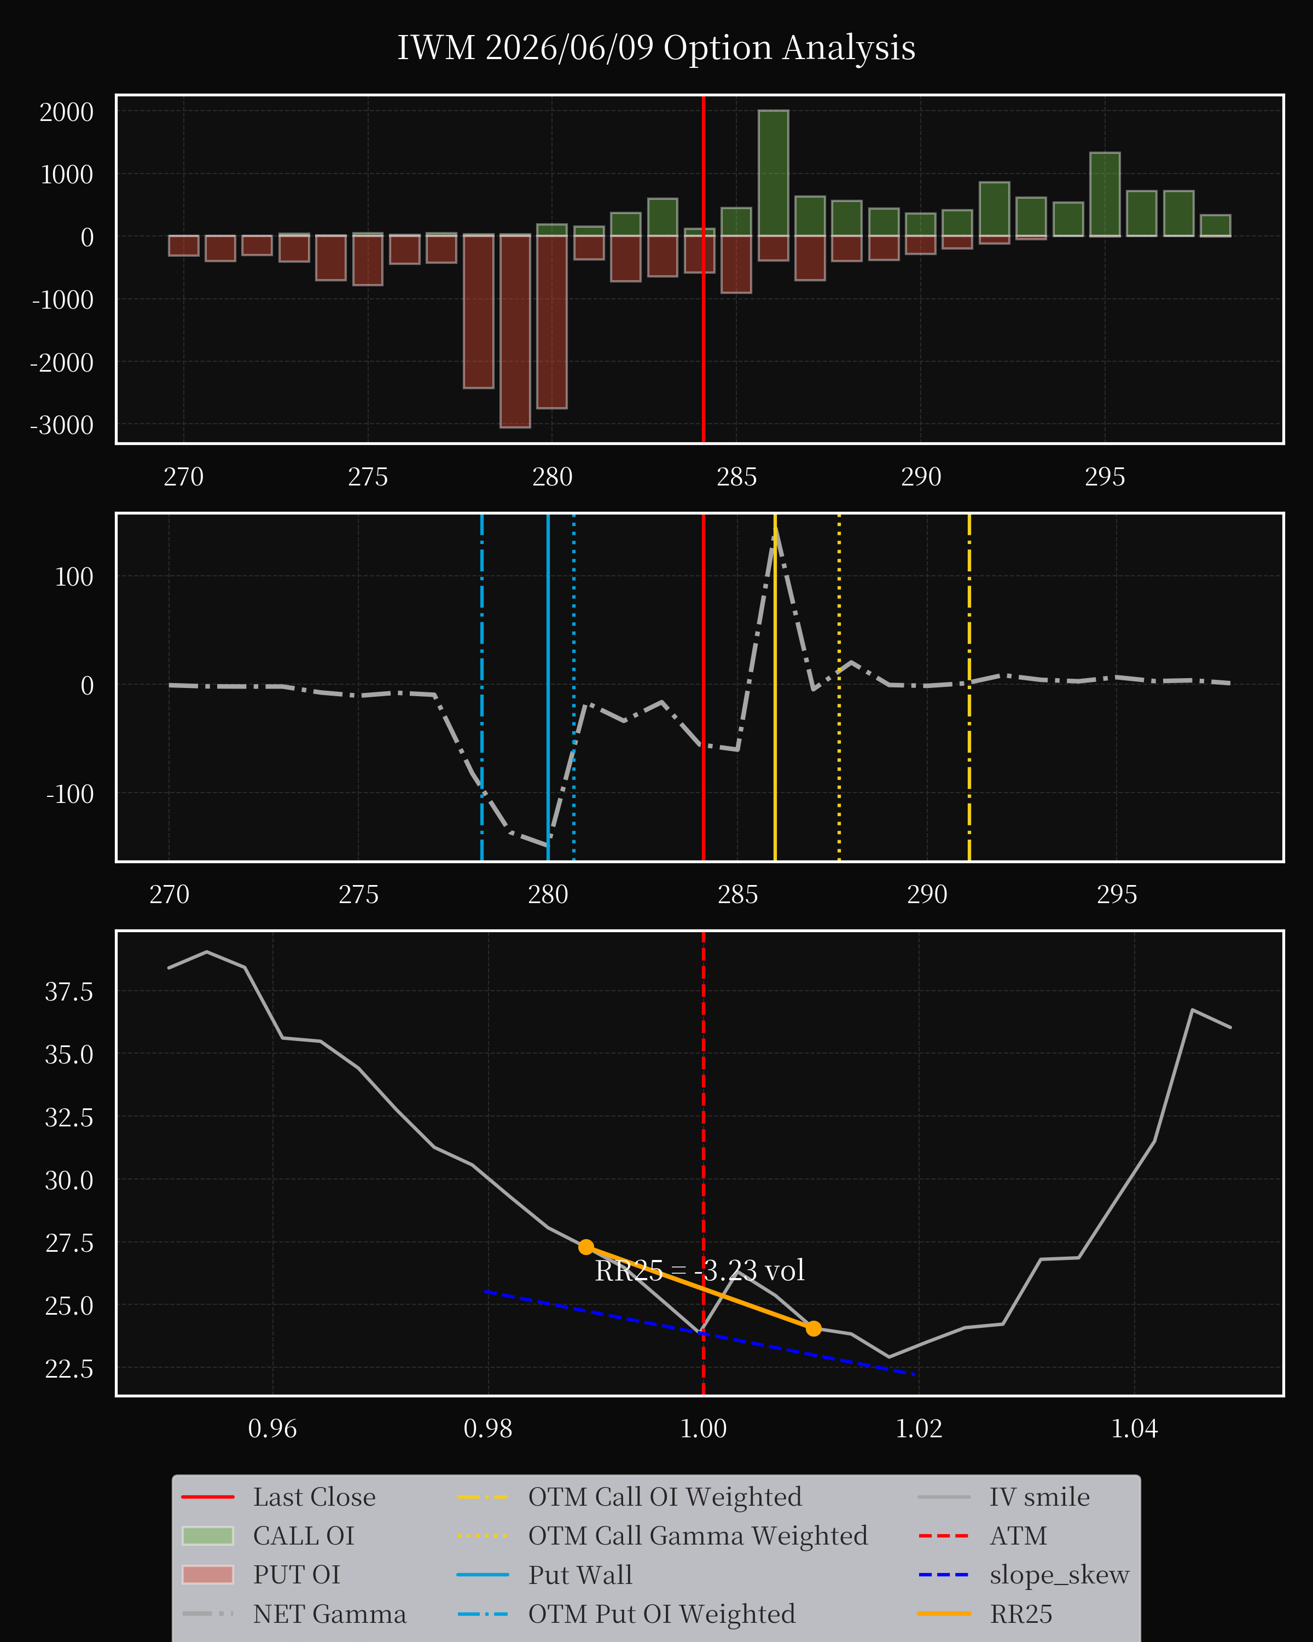This screenshot has height=1642, width=1313.
Task: Click the chart title IWM 2026/06/09 Option Analysis
Action: click(656, 48)
